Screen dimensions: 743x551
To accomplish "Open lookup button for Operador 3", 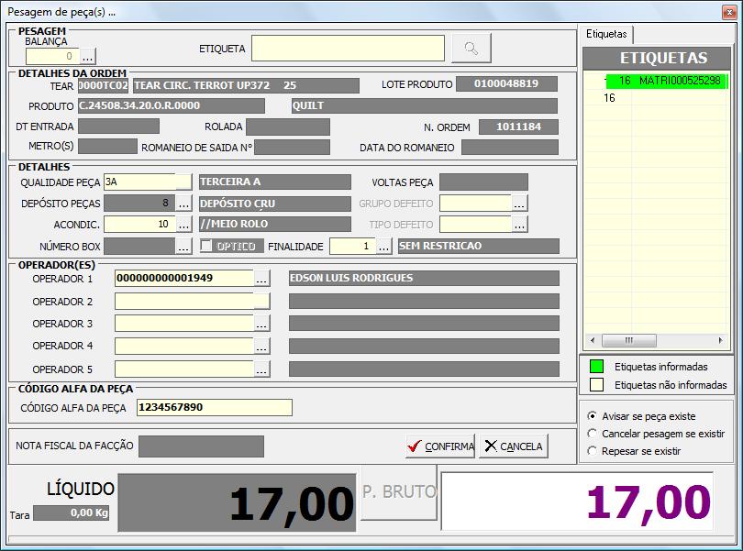I will [261, 324].
